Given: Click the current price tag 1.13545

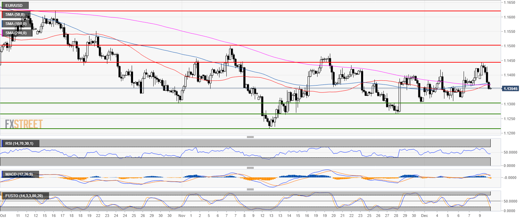Looking at the screenshot, I should [512, 89].
